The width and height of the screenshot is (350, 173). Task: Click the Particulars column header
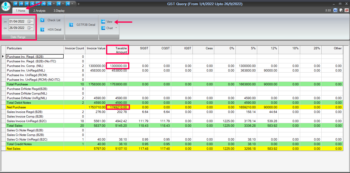(35, 50)
